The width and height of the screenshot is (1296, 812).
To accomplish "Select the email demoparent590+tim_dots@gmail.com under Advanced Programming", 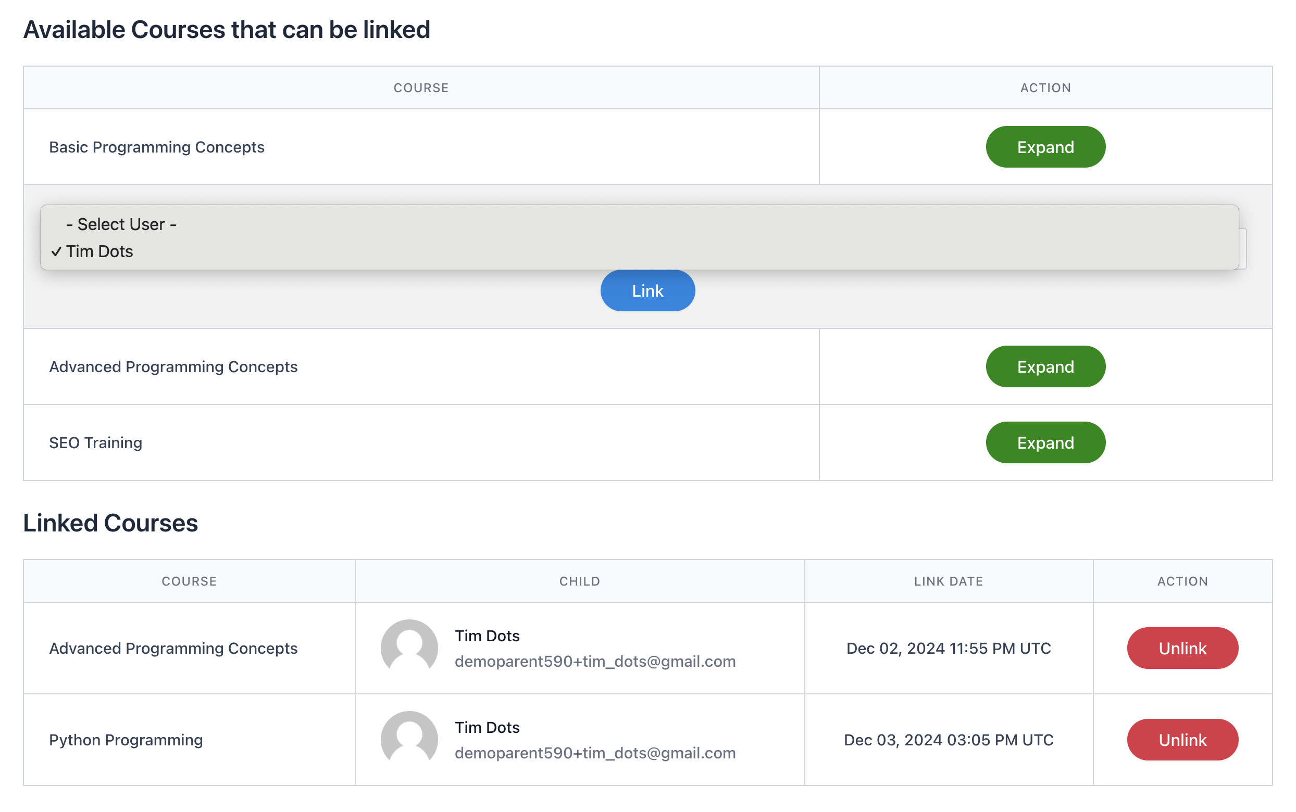I will [x=595, y=662].
